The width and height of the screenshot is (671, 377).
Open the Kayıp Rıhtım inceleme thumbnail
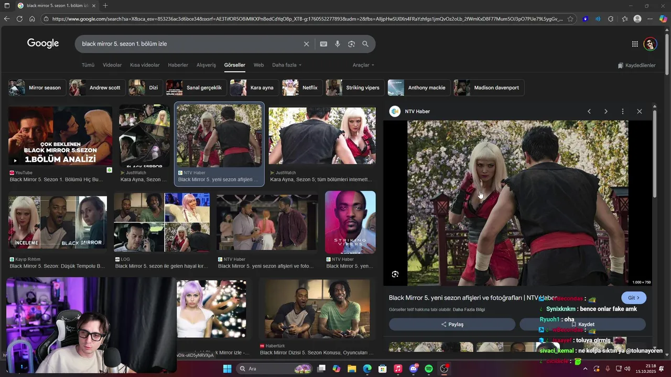[58, 222]
